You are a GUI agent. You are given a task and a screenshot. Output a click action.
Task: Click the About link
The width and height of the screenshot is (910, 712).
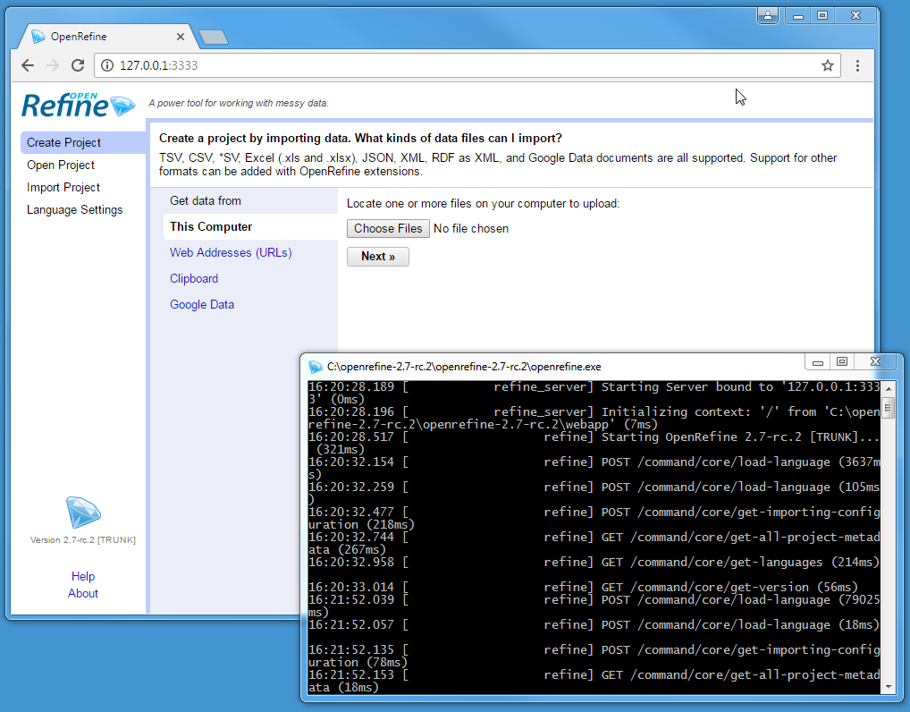tap(82, 593)
